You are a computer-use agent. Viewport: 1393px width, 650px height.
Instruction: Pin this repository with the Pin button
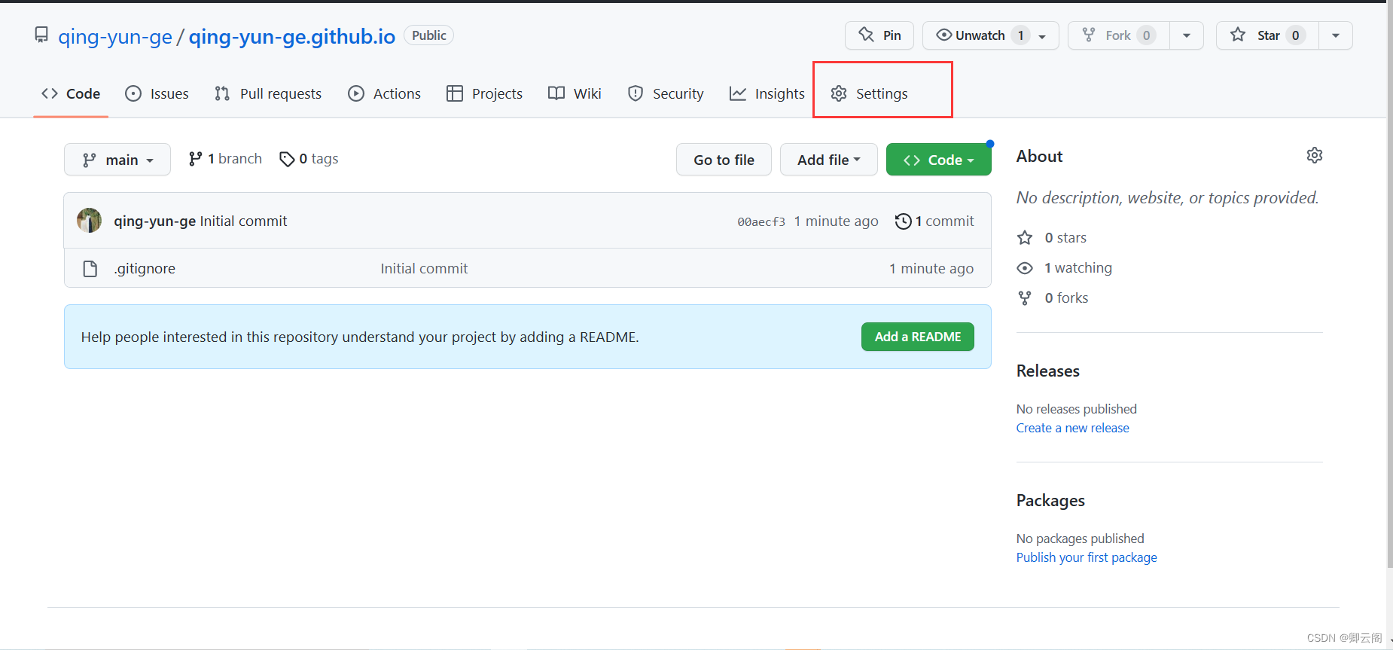(879, 35)
